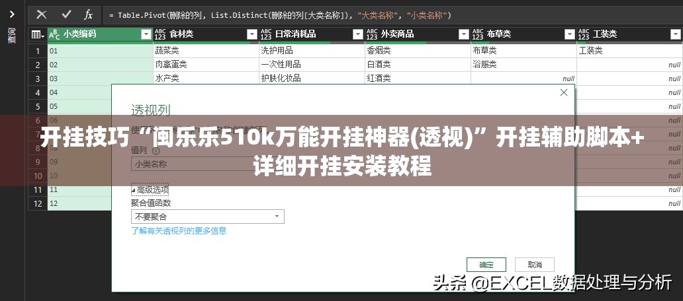The width and height of the screenshot is (683, 301).
Task: Select cell 香烟类 in row 1
Action: click(418, 51)
